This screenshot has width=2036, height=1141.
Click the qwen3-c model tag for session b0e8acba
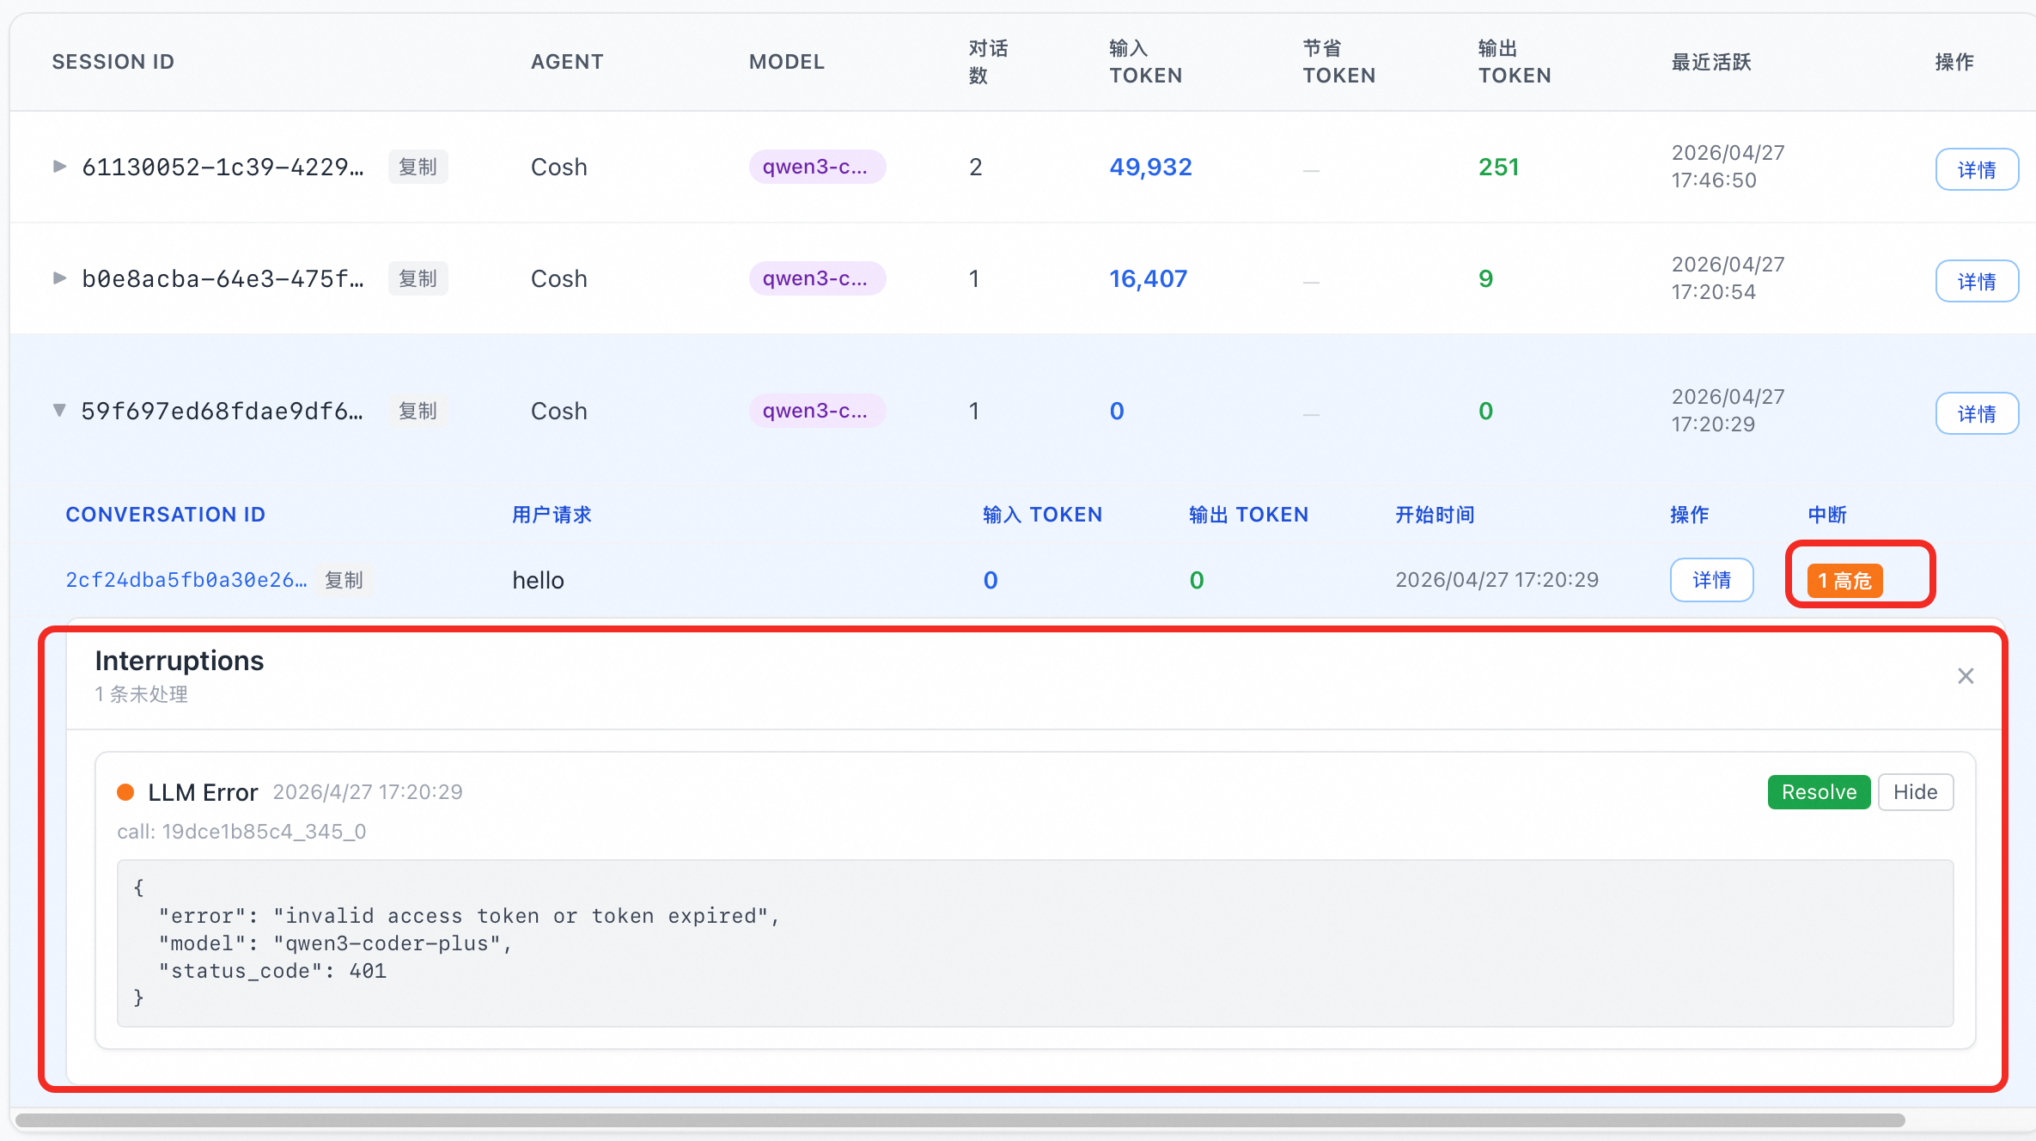coord(817,278)
